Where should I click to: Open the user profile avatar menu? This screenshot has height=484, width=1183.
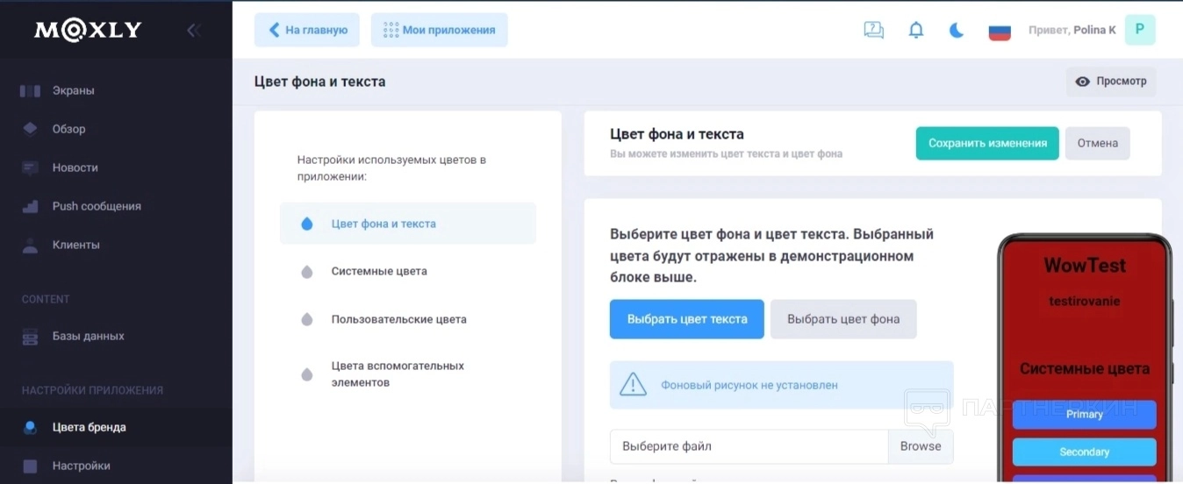[x=1140, y=30]
